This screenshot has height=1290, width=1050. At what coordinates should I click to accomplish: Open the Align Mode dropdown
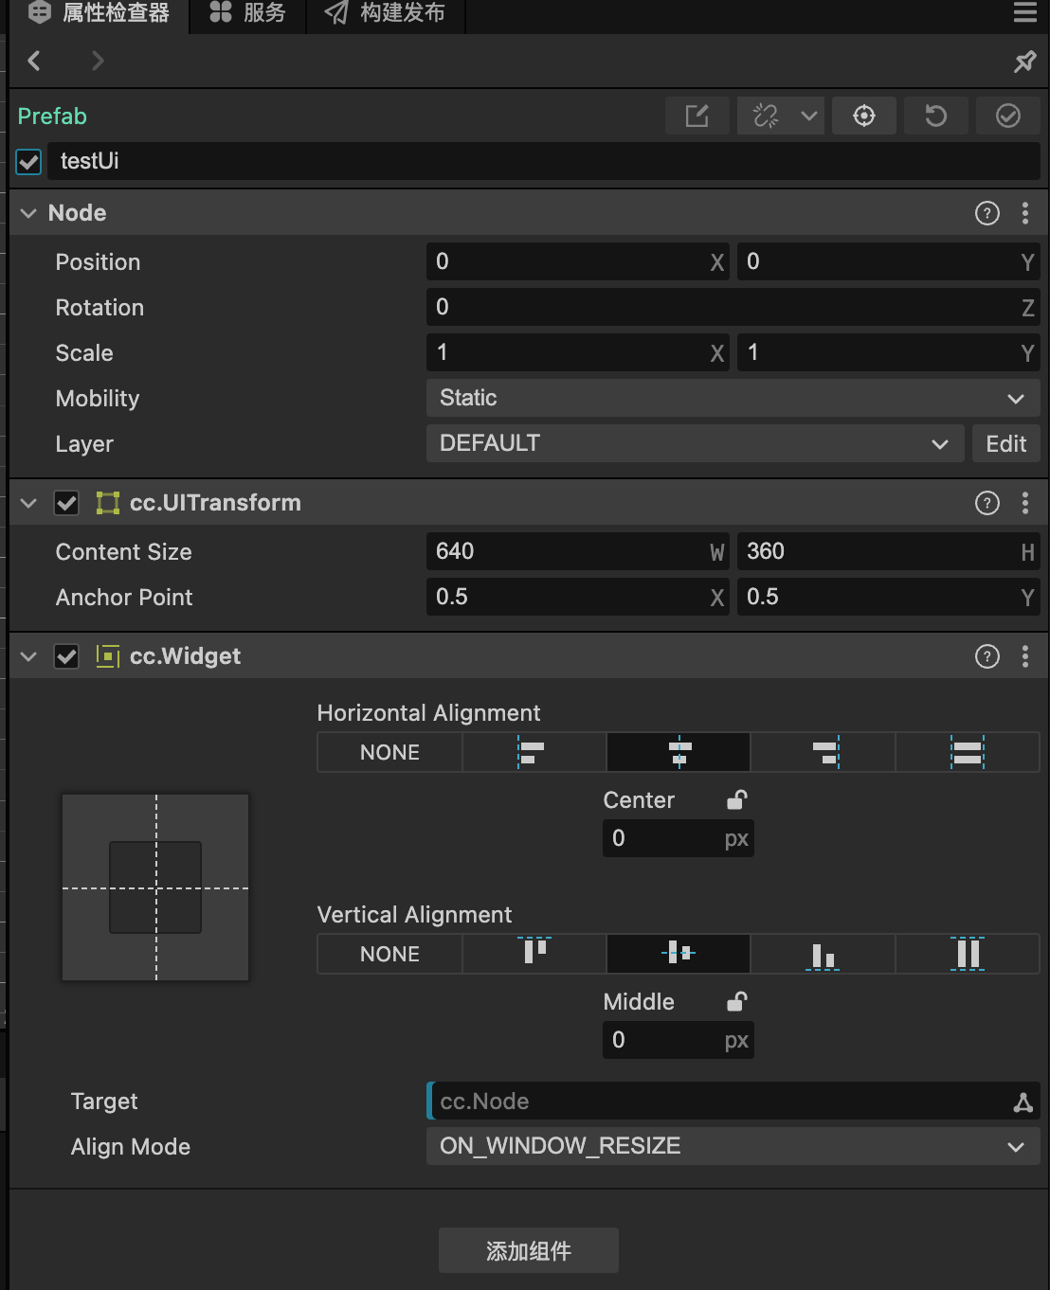pos(732,1146)
